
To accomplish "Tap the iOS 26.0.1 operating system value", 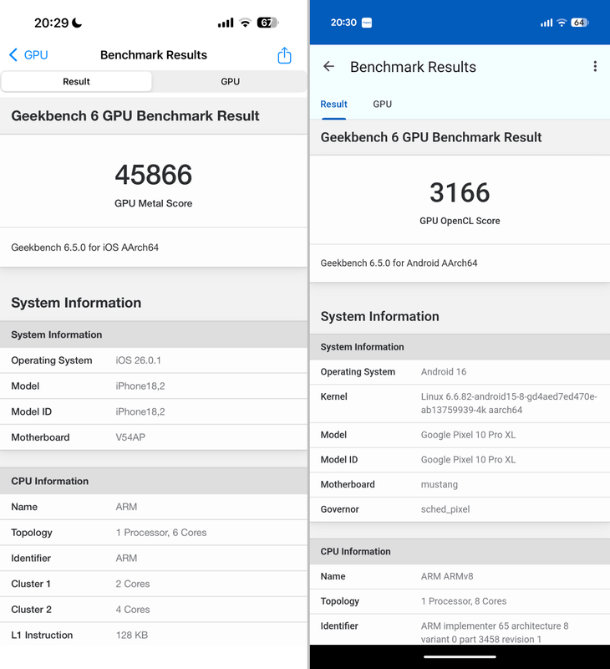I will pyautogui.click(x=138, y=360).
